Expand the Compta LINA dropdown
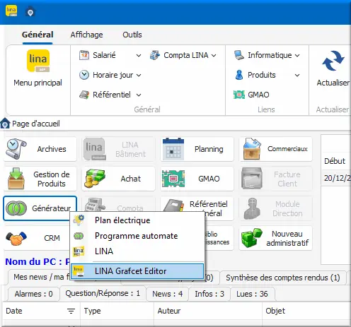Viewport: 351px width, 327px height. coord(214,56)
